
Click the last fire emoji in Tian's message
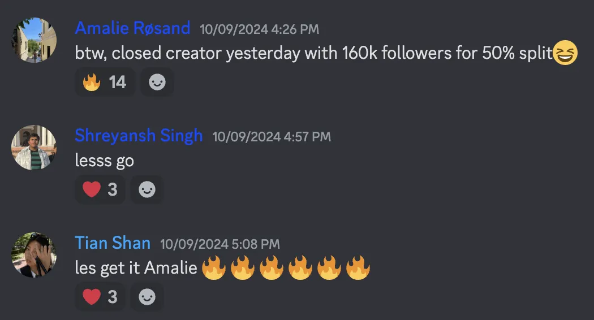point(358,267)
